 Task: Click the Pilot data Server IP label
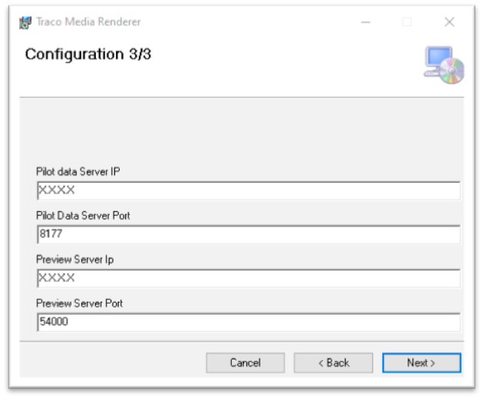(78, 171)
